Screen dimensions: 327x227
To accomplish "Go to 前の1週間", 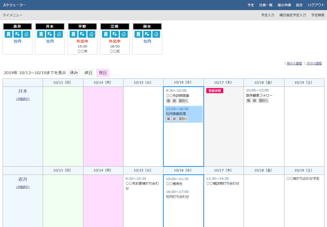I will [x=294, y=63].
